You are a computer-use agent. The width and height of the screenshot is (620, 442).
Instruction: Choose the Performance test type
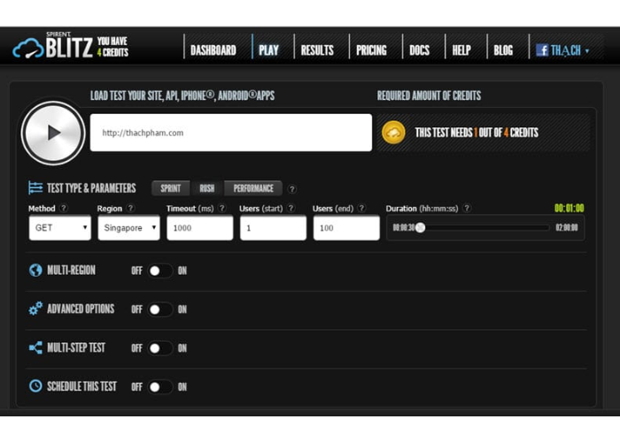point(253,188)
